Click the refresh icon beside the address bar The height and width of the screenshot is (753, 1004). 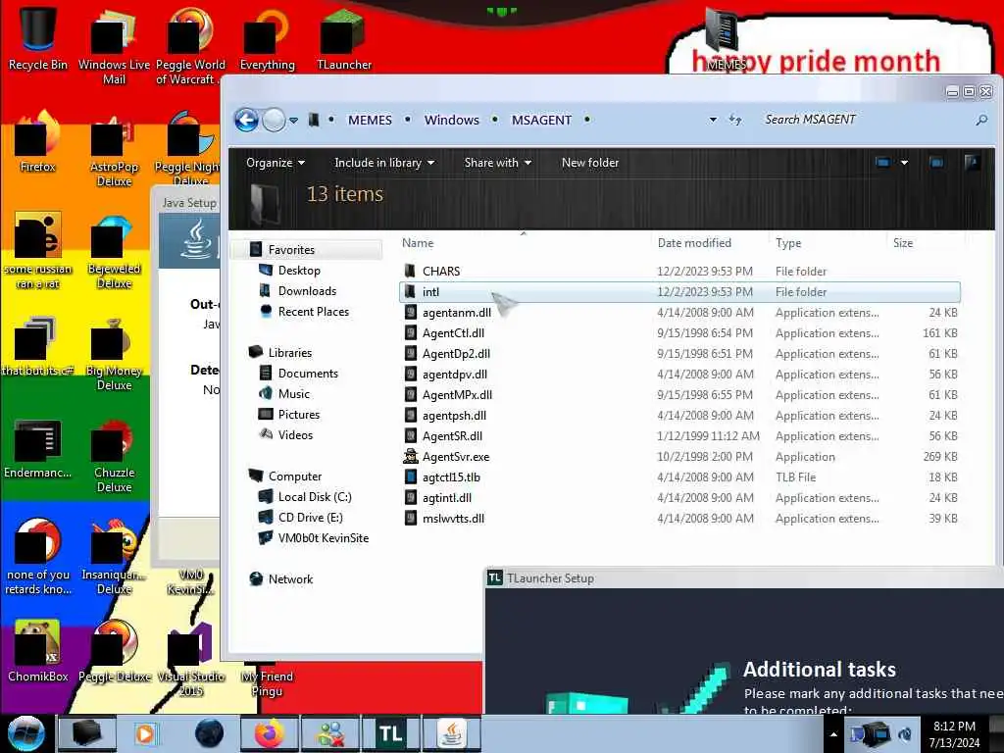[x=735, y=120]
